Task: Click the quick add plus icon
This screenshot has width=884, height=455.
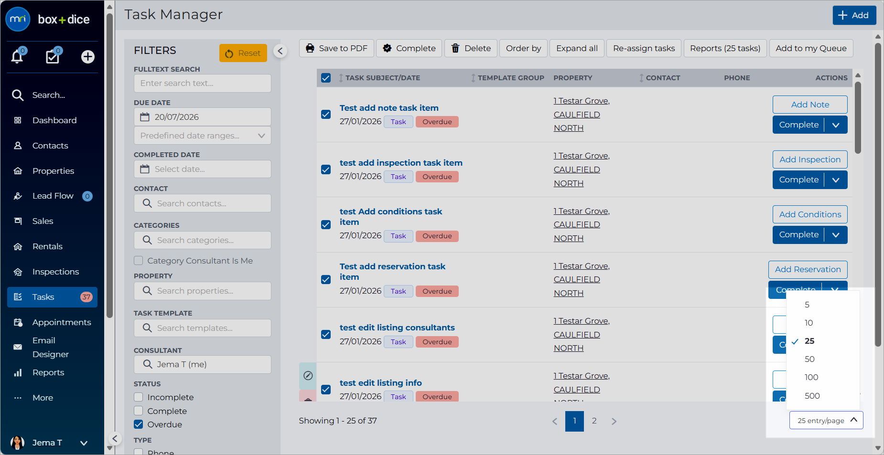Action: coord(88,57)
